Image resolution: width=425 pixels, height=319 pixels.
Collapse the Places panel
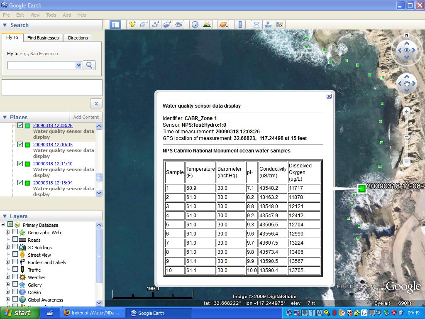coord(5,117)
